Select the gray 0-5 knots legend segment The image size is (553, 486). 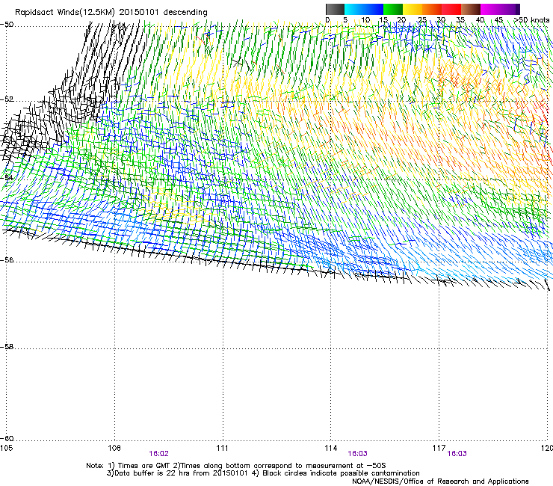tap(335, 9)
